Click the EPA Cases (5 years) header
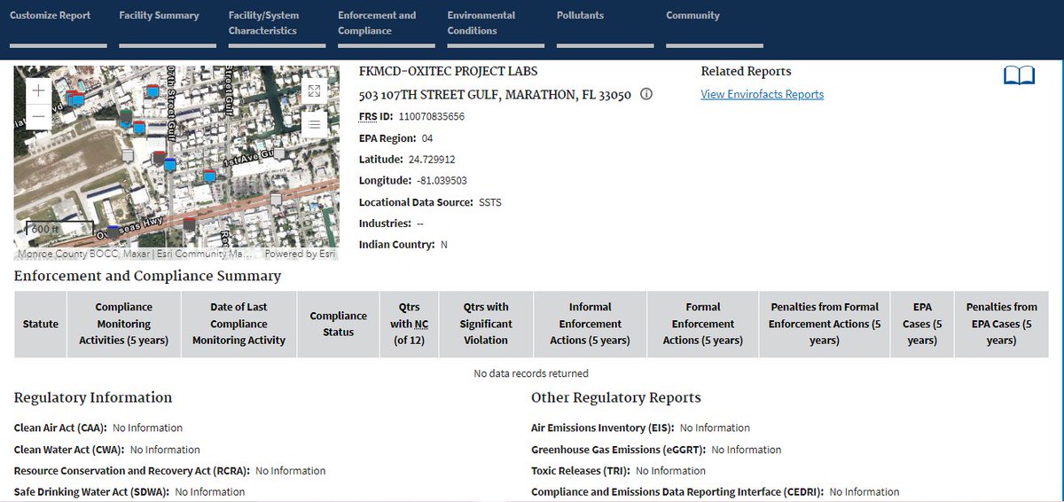The image size is (1064, 502). click(922, 324)
